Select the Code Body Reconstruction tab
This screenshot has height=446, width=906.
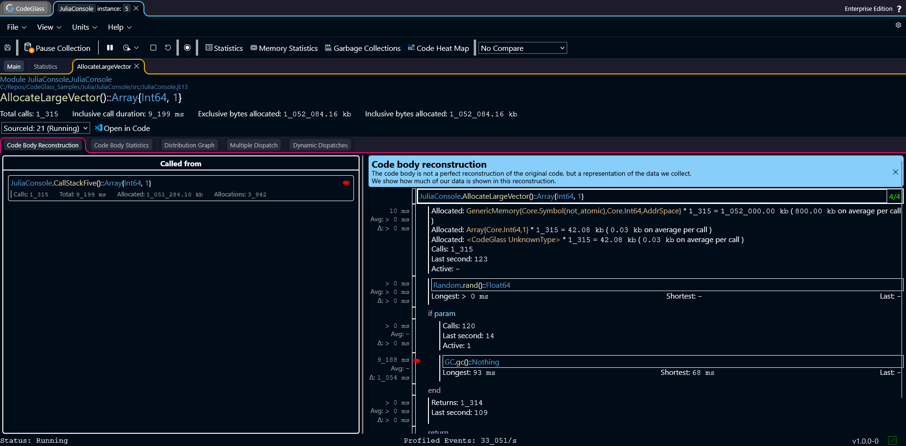pyautogui.click(x=43, y=145)
